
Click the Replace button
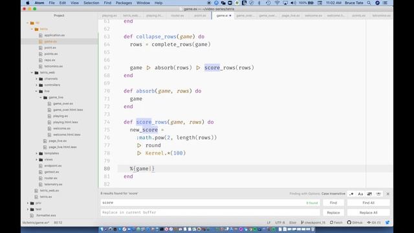(x=333, y=213)
